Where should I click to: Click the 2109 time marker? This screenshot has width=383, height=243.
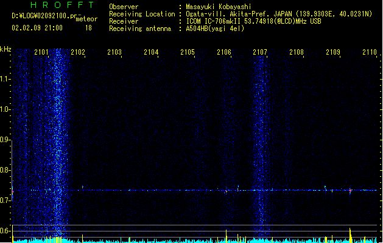pos(333,52)
